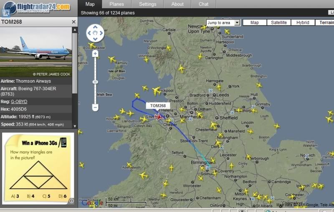Screen dimensions: 334x212
Task: Click info panel scroll down arrow
Action: point(75,126)
